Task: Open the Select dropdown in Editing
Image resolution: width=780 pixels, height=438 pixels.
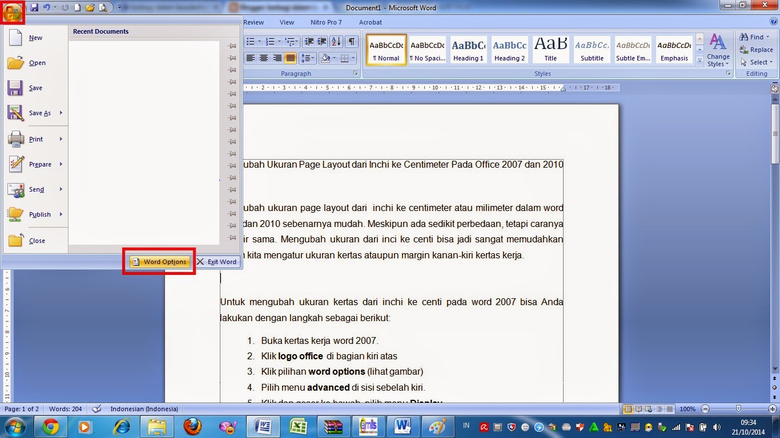Action: [x=757, y=62]
